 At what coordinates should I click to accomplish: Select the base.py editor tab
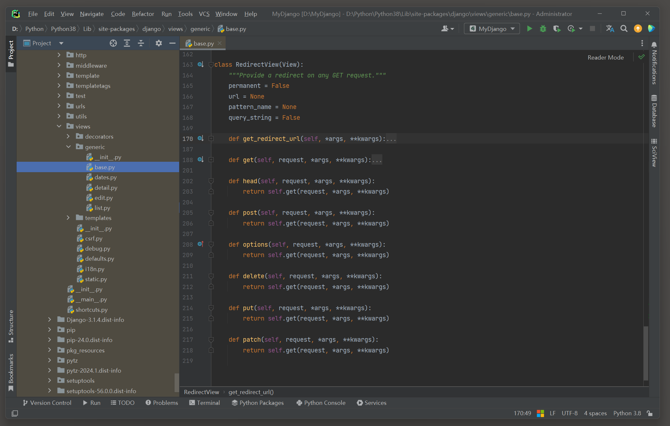click(203, 43)
